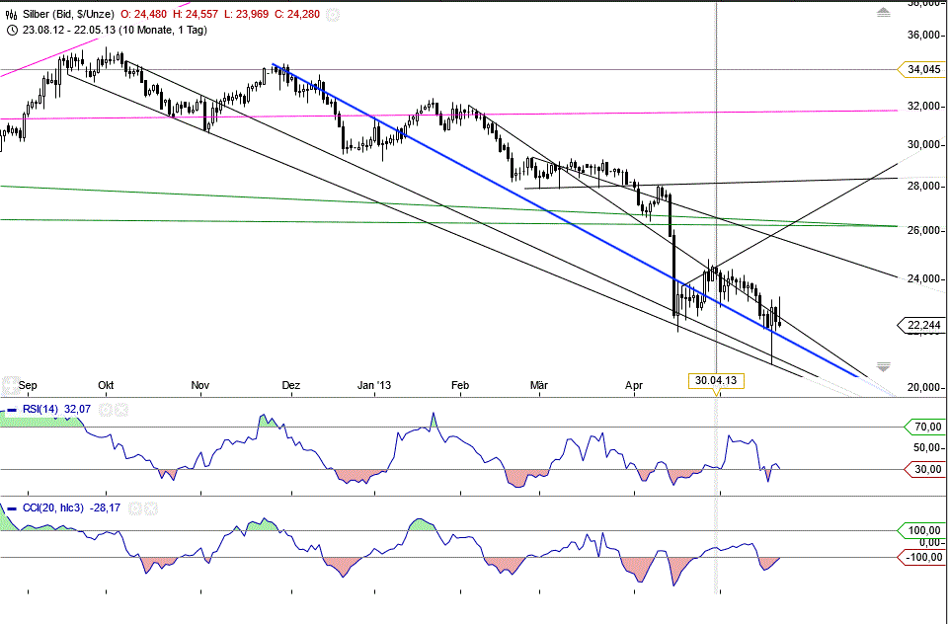Screen dimensions: 948x624
Task: Click the scroll-down arrow on the price axis
Action: (882, 367)
